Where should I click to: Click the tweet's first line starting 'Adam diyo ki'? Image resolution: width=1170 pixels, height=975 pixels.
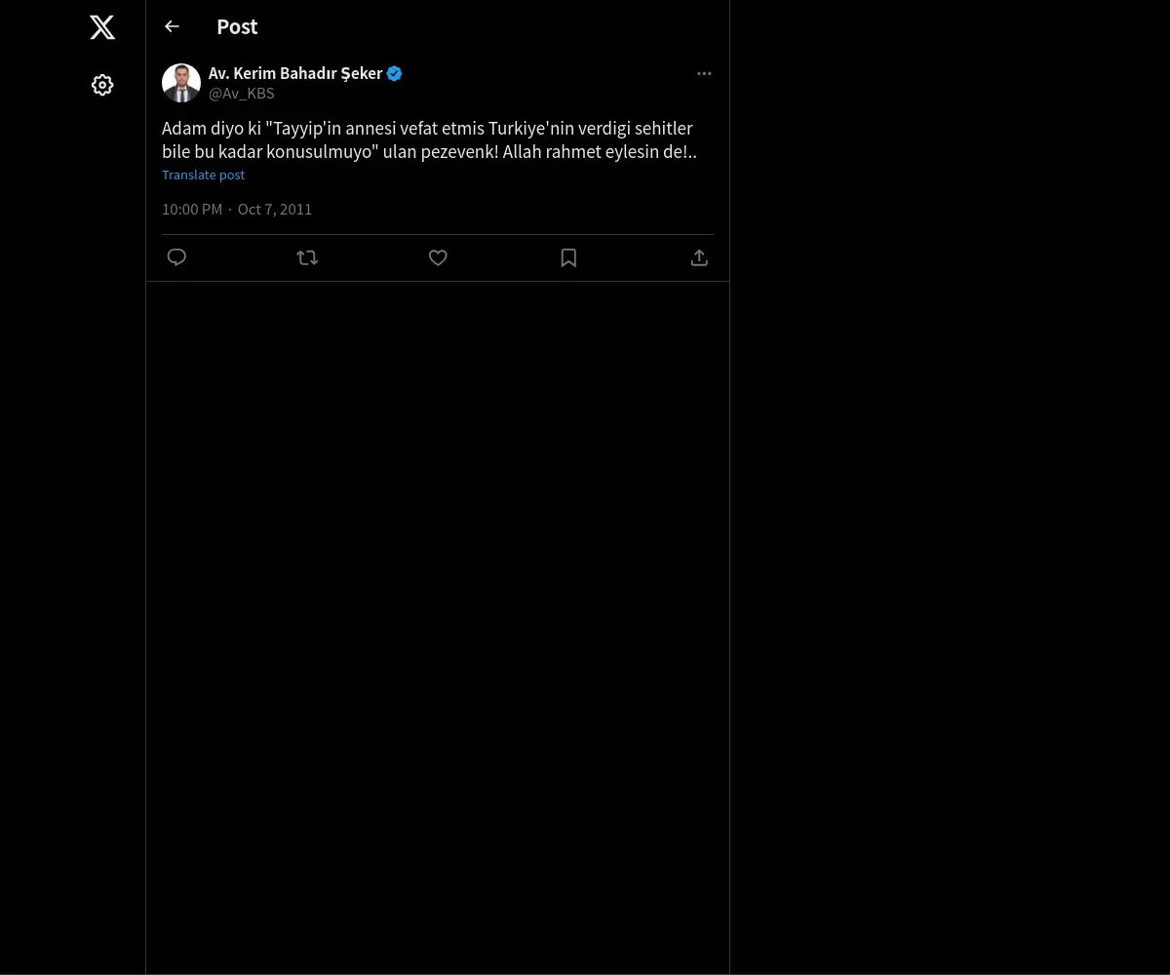point(427,129)
